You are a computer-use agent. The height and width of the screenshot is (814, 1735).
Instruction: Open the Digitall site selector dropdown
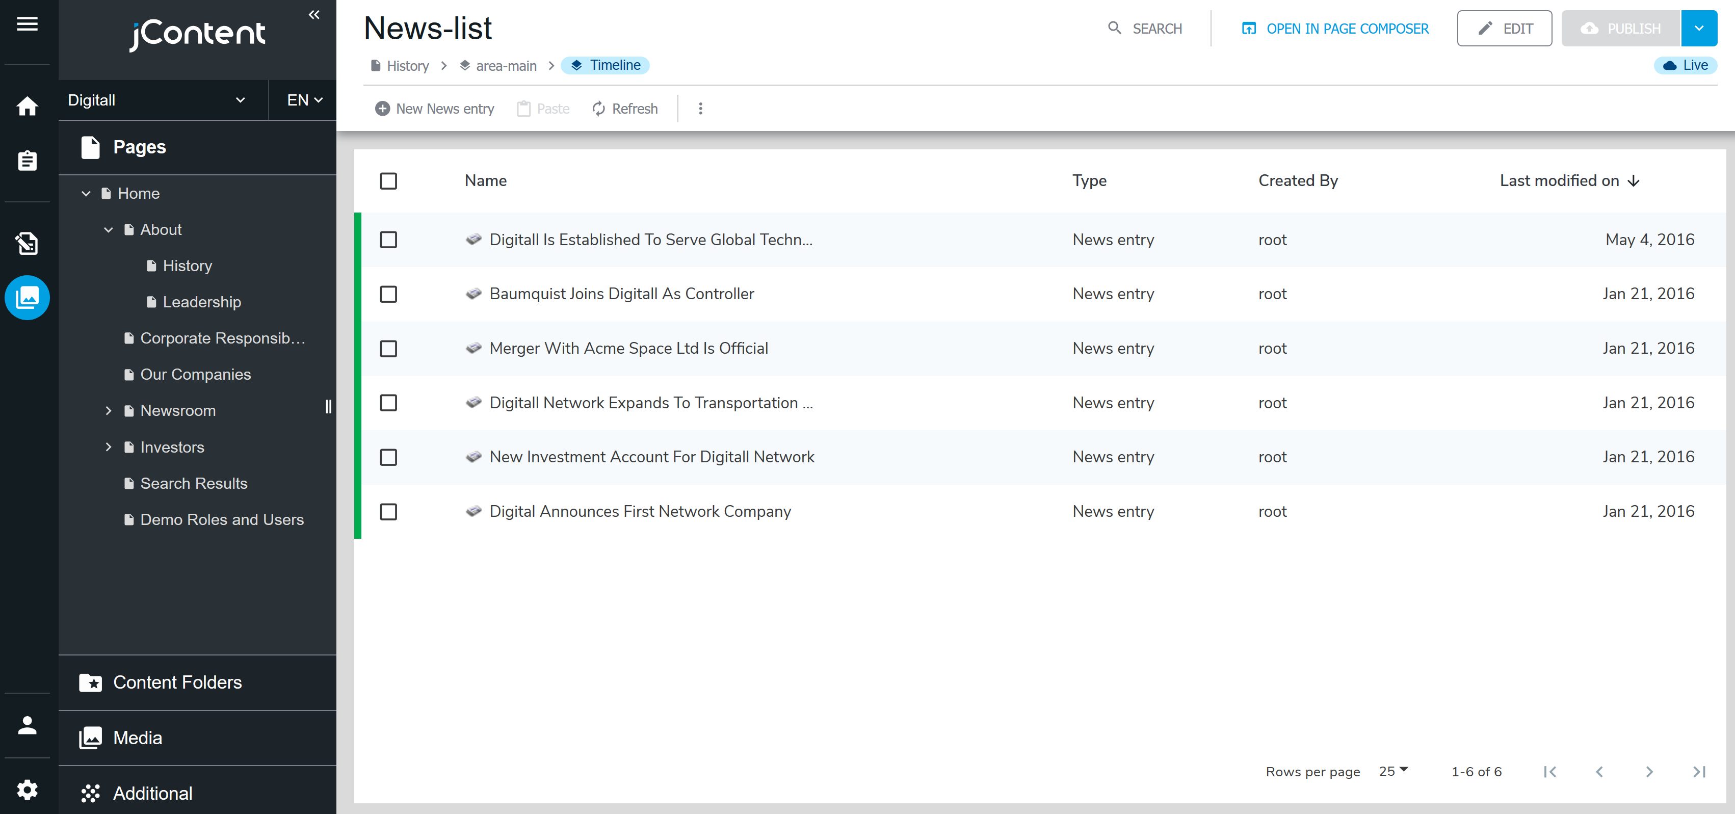click(x=156, y=100)
